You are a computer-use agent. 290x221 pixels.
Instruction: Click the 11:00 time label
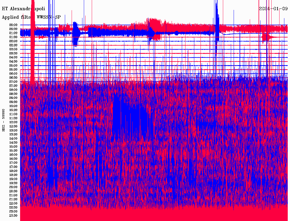tap(13, 114)
